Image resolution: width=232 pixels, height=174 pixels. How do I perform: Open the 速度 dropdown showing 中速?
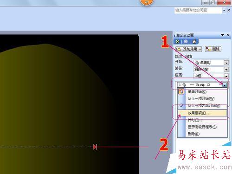[226, 76]
